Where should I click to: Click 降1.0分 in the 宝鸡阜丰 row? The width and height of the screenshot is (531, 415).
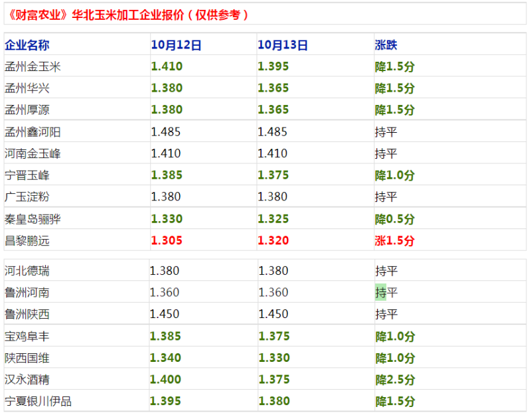pyautogui.click(x=395, y=337)
